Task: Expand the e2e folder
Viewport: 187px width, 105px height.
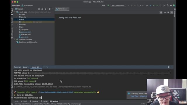Action: click(17, 20)
